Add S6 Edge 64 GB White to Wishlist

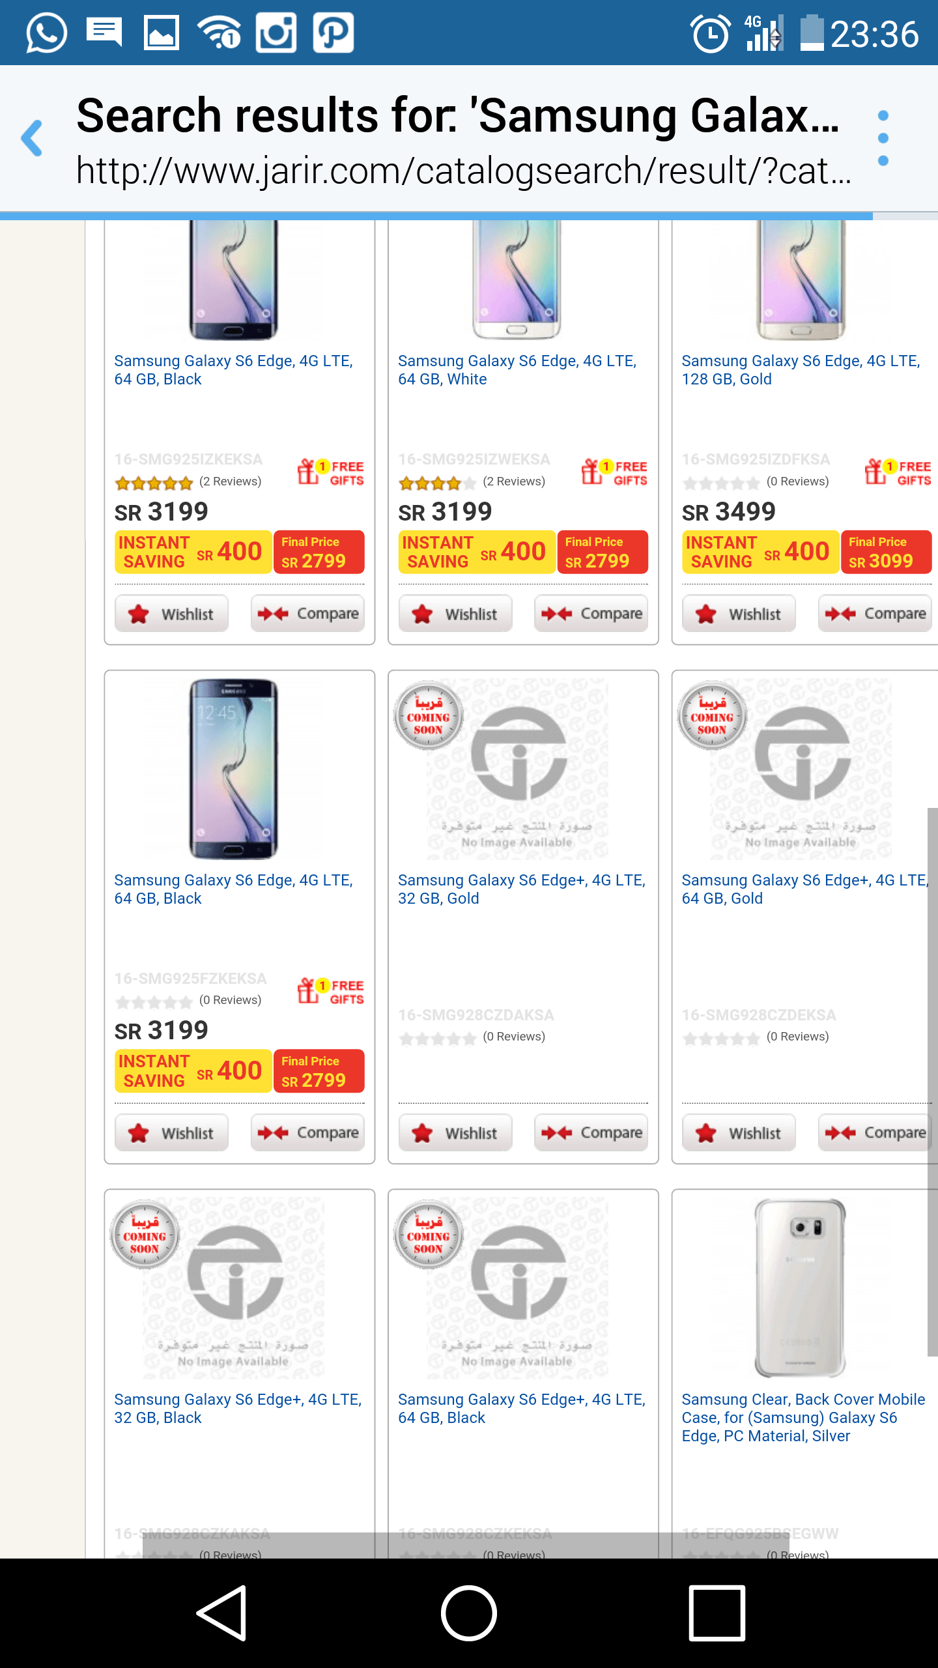[x=455, y=614]
